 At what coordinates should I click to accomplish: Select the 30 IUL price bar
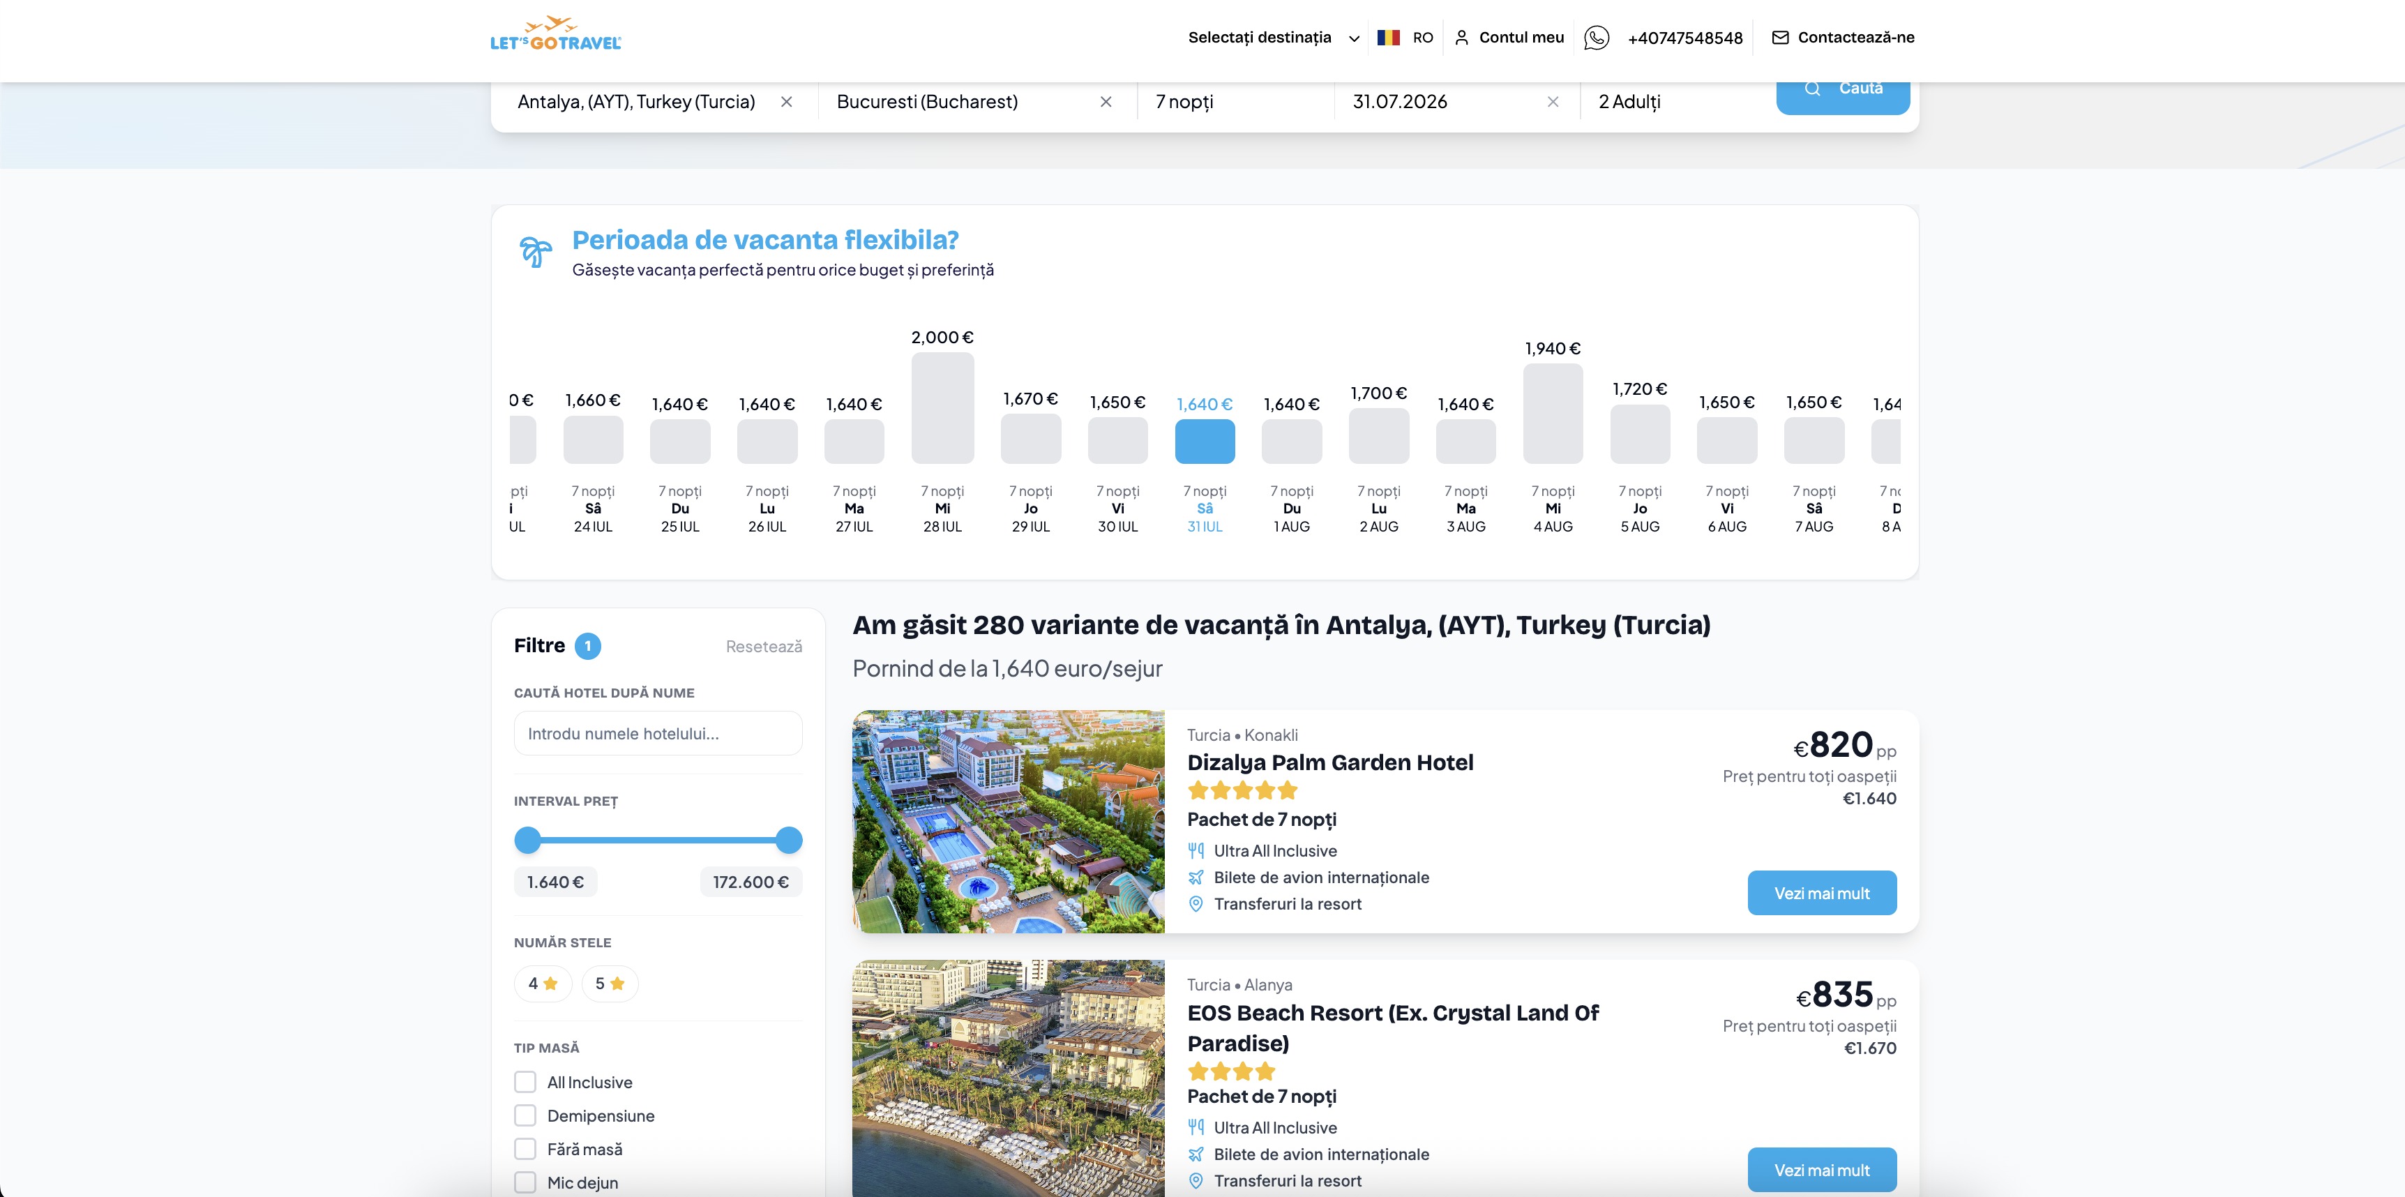(1117, 439)
